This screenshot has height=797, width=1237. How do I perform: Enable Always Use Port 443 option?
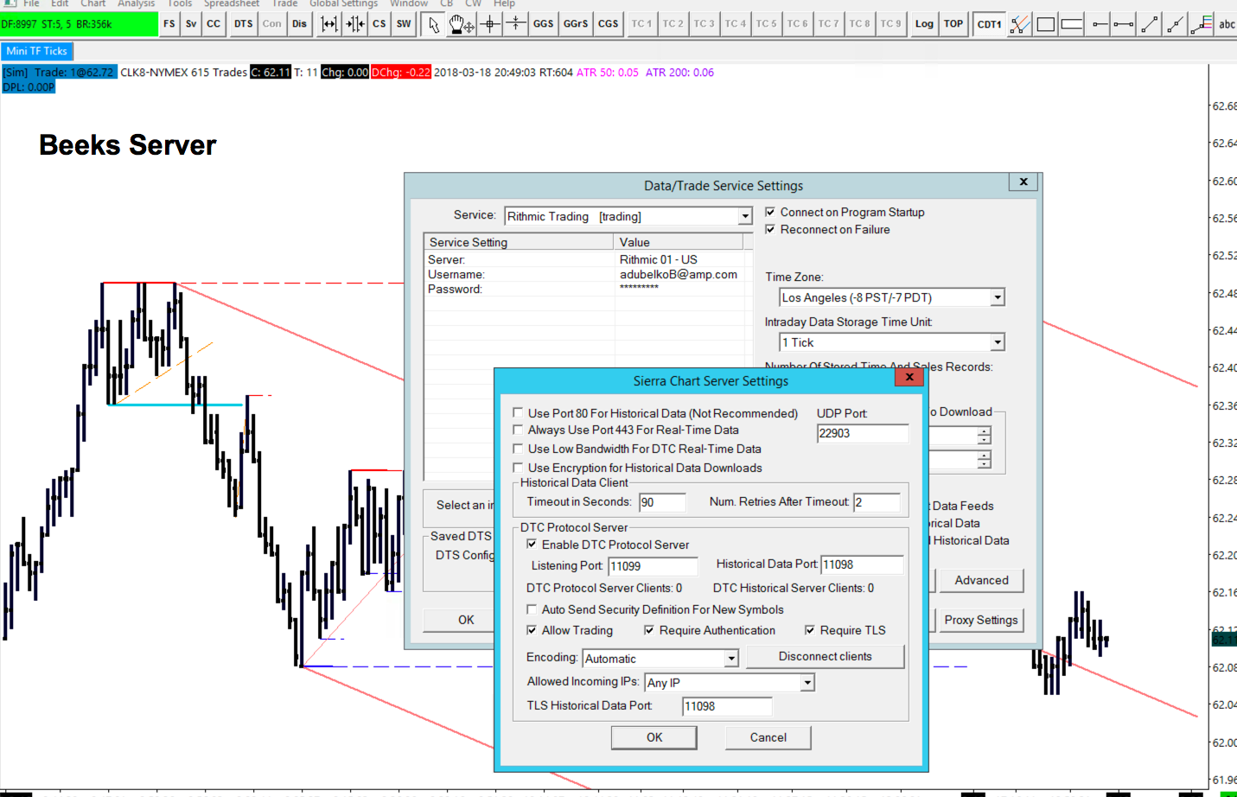tap(518, 430)
